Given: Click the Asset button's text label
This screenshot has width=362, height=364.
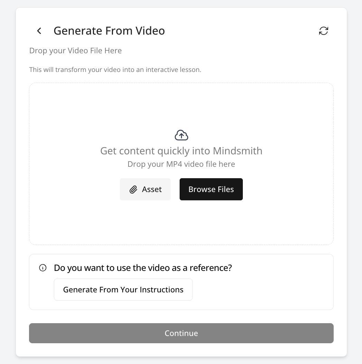Looking at the screenshot, I should (x=152, y=189).
